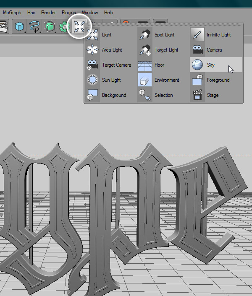252x296 pixels.
Task: Click the green HyperNURBS cube icon
Action: coord(50,26)
